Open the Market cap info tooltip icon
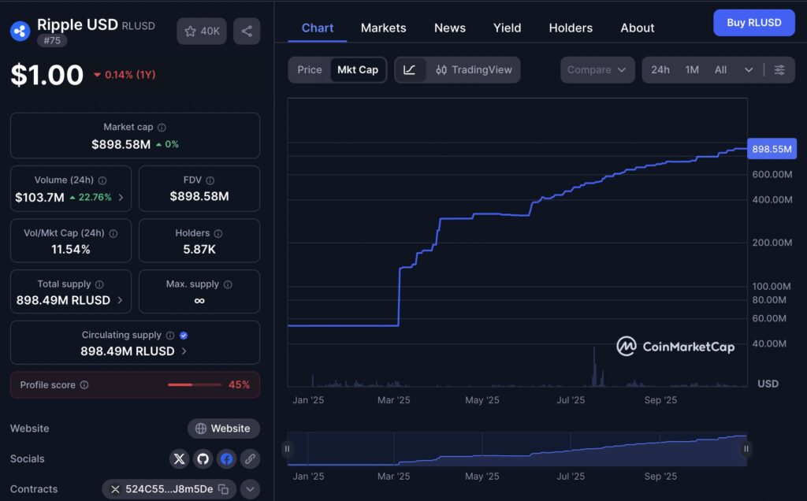 tap(162, 127)
